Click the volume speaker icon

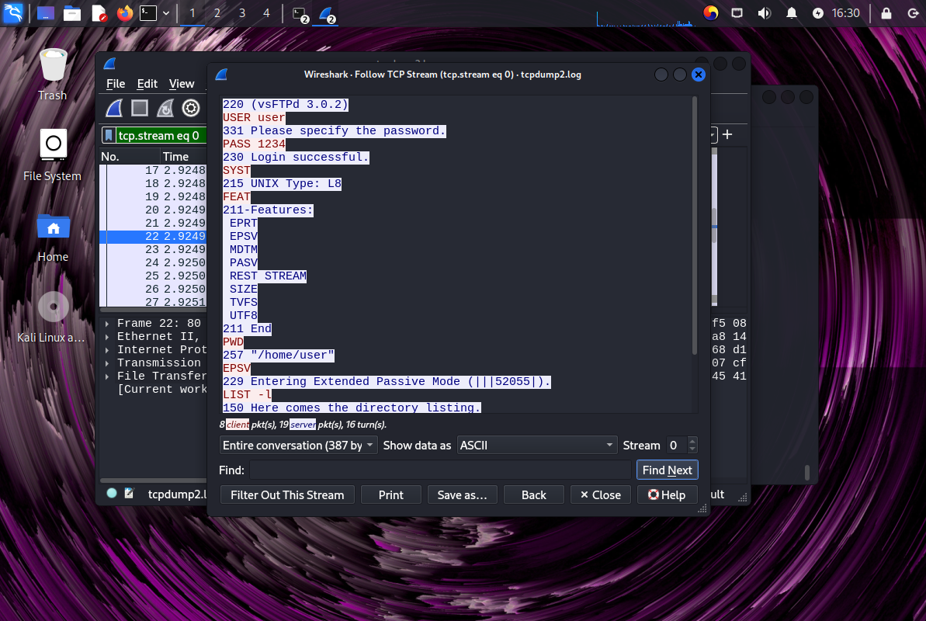(x=765, y=13)
